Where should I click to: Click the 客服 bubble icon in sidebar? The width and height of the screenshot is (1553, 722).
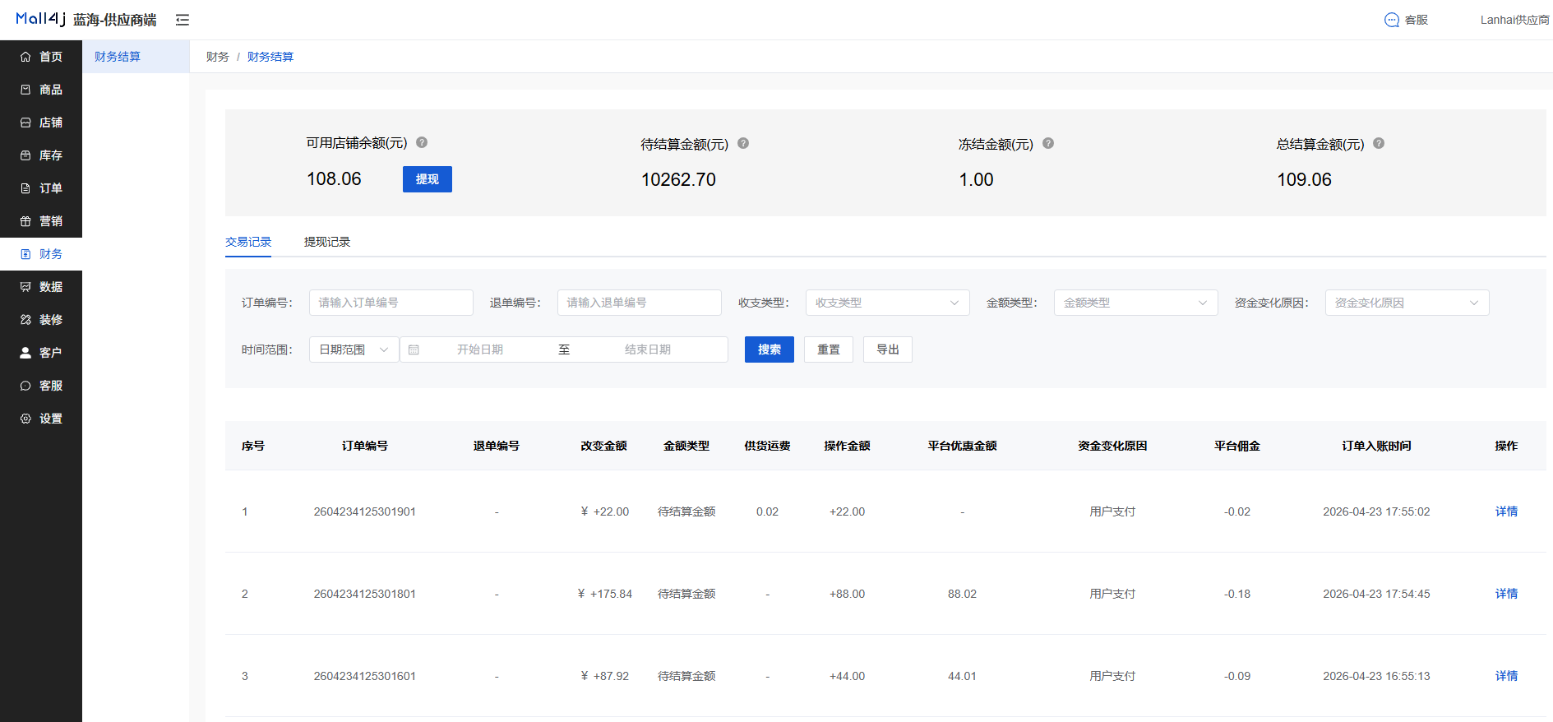coord(25,386)
